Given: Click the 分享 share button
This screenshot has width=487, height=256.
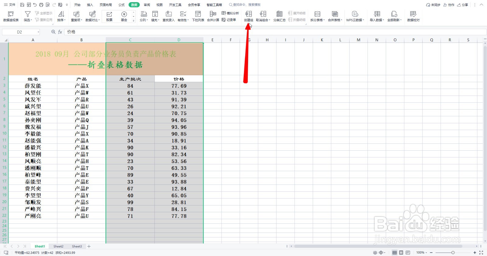Looking at the screenshot, I should pos(463,5).
